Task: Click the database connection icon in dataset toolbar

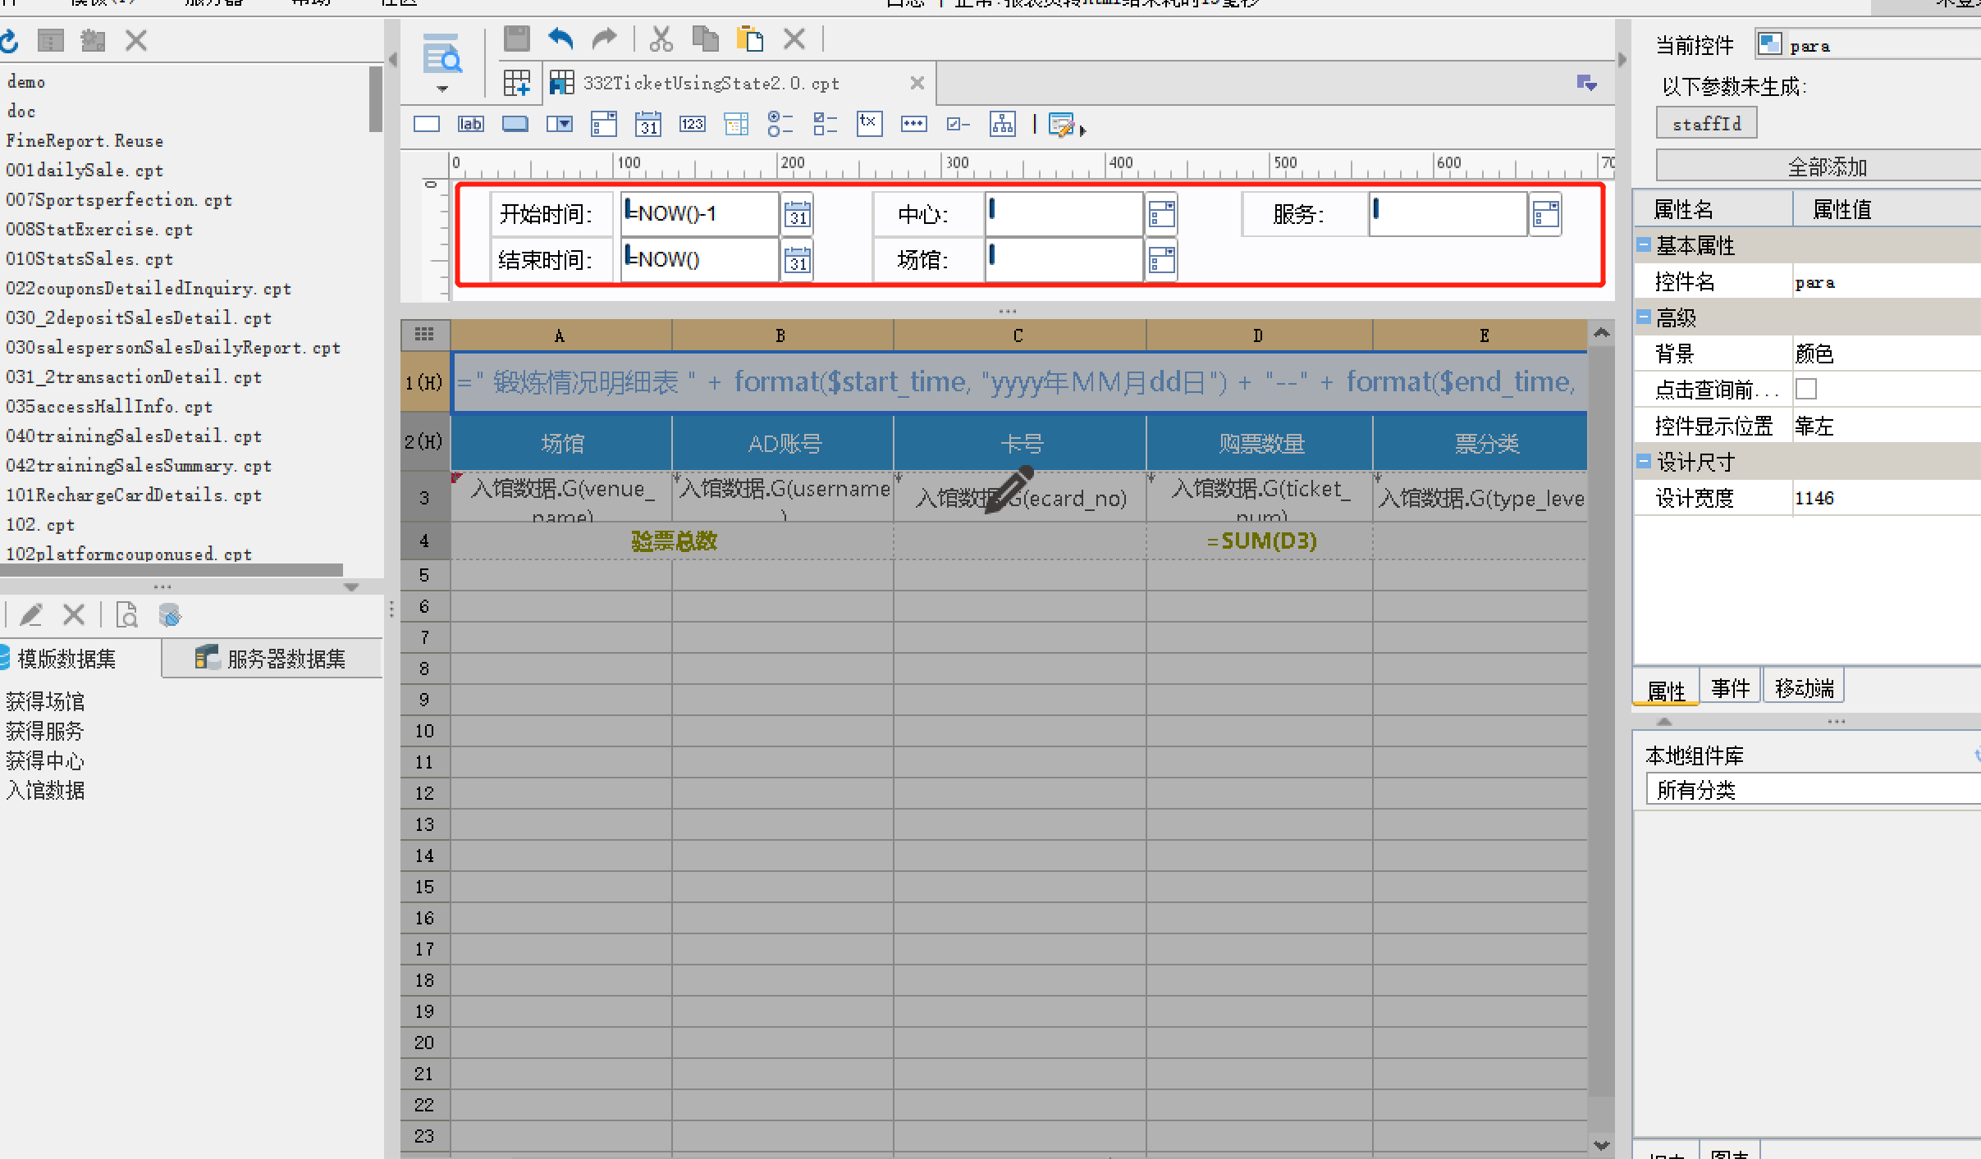Action: coord(170,615)
